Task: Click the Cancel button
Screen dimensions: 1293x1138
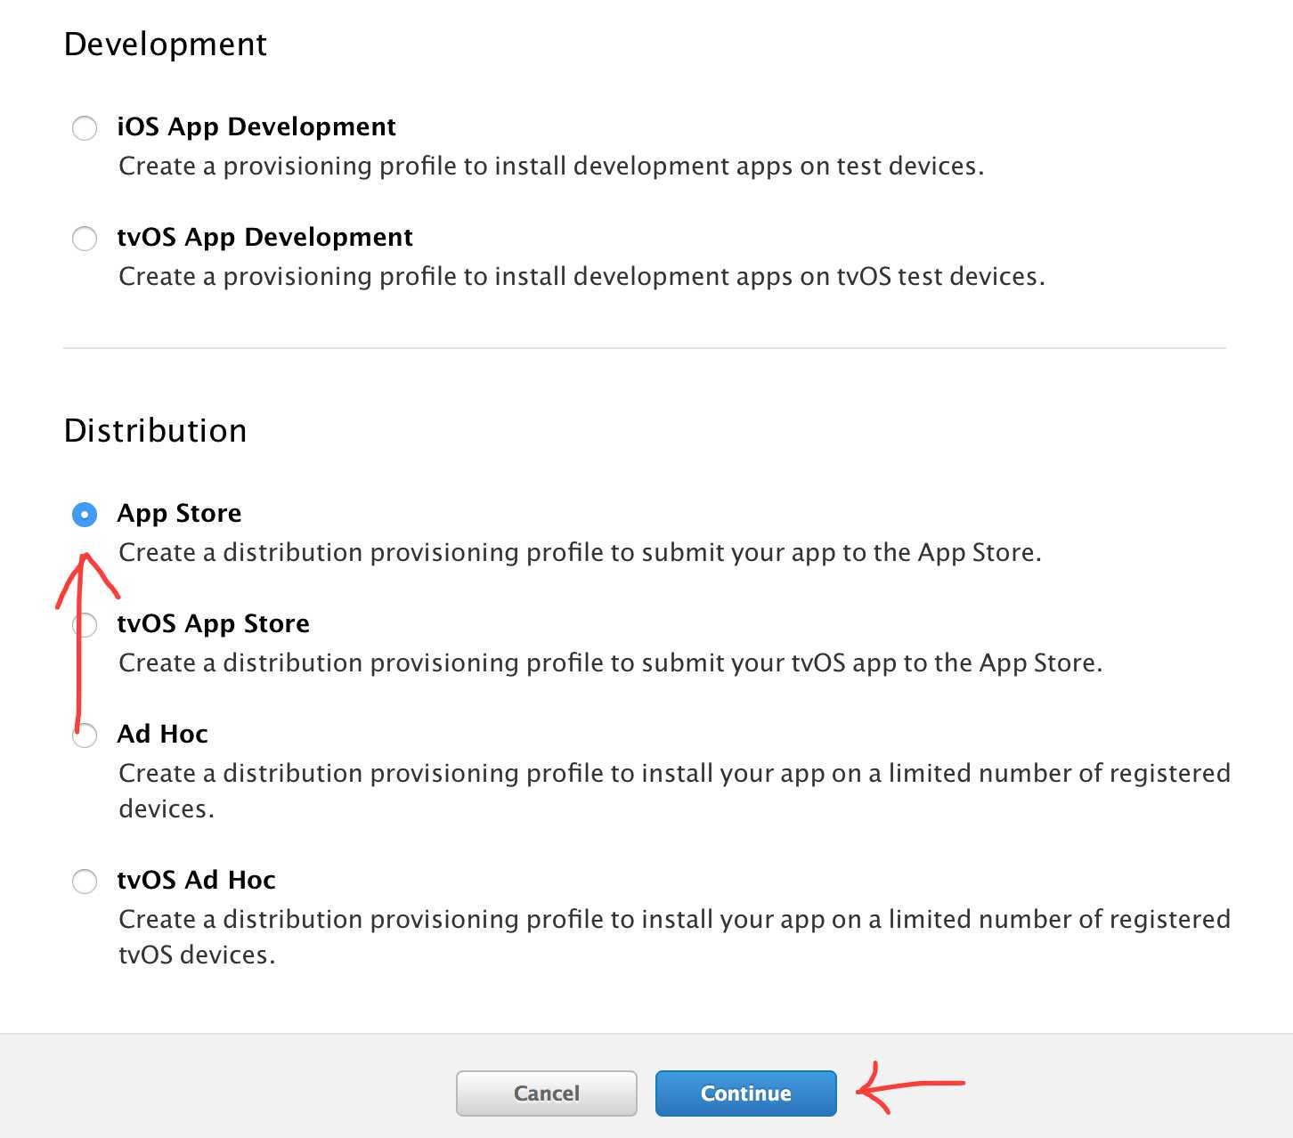Action: pos(547,1093)
